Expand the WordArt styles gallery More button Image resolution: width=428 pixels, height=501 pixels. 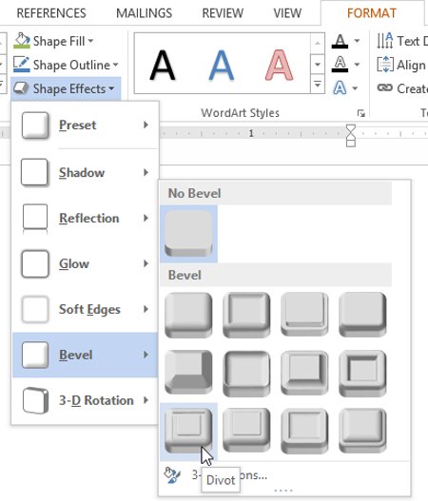click(318, 85)
